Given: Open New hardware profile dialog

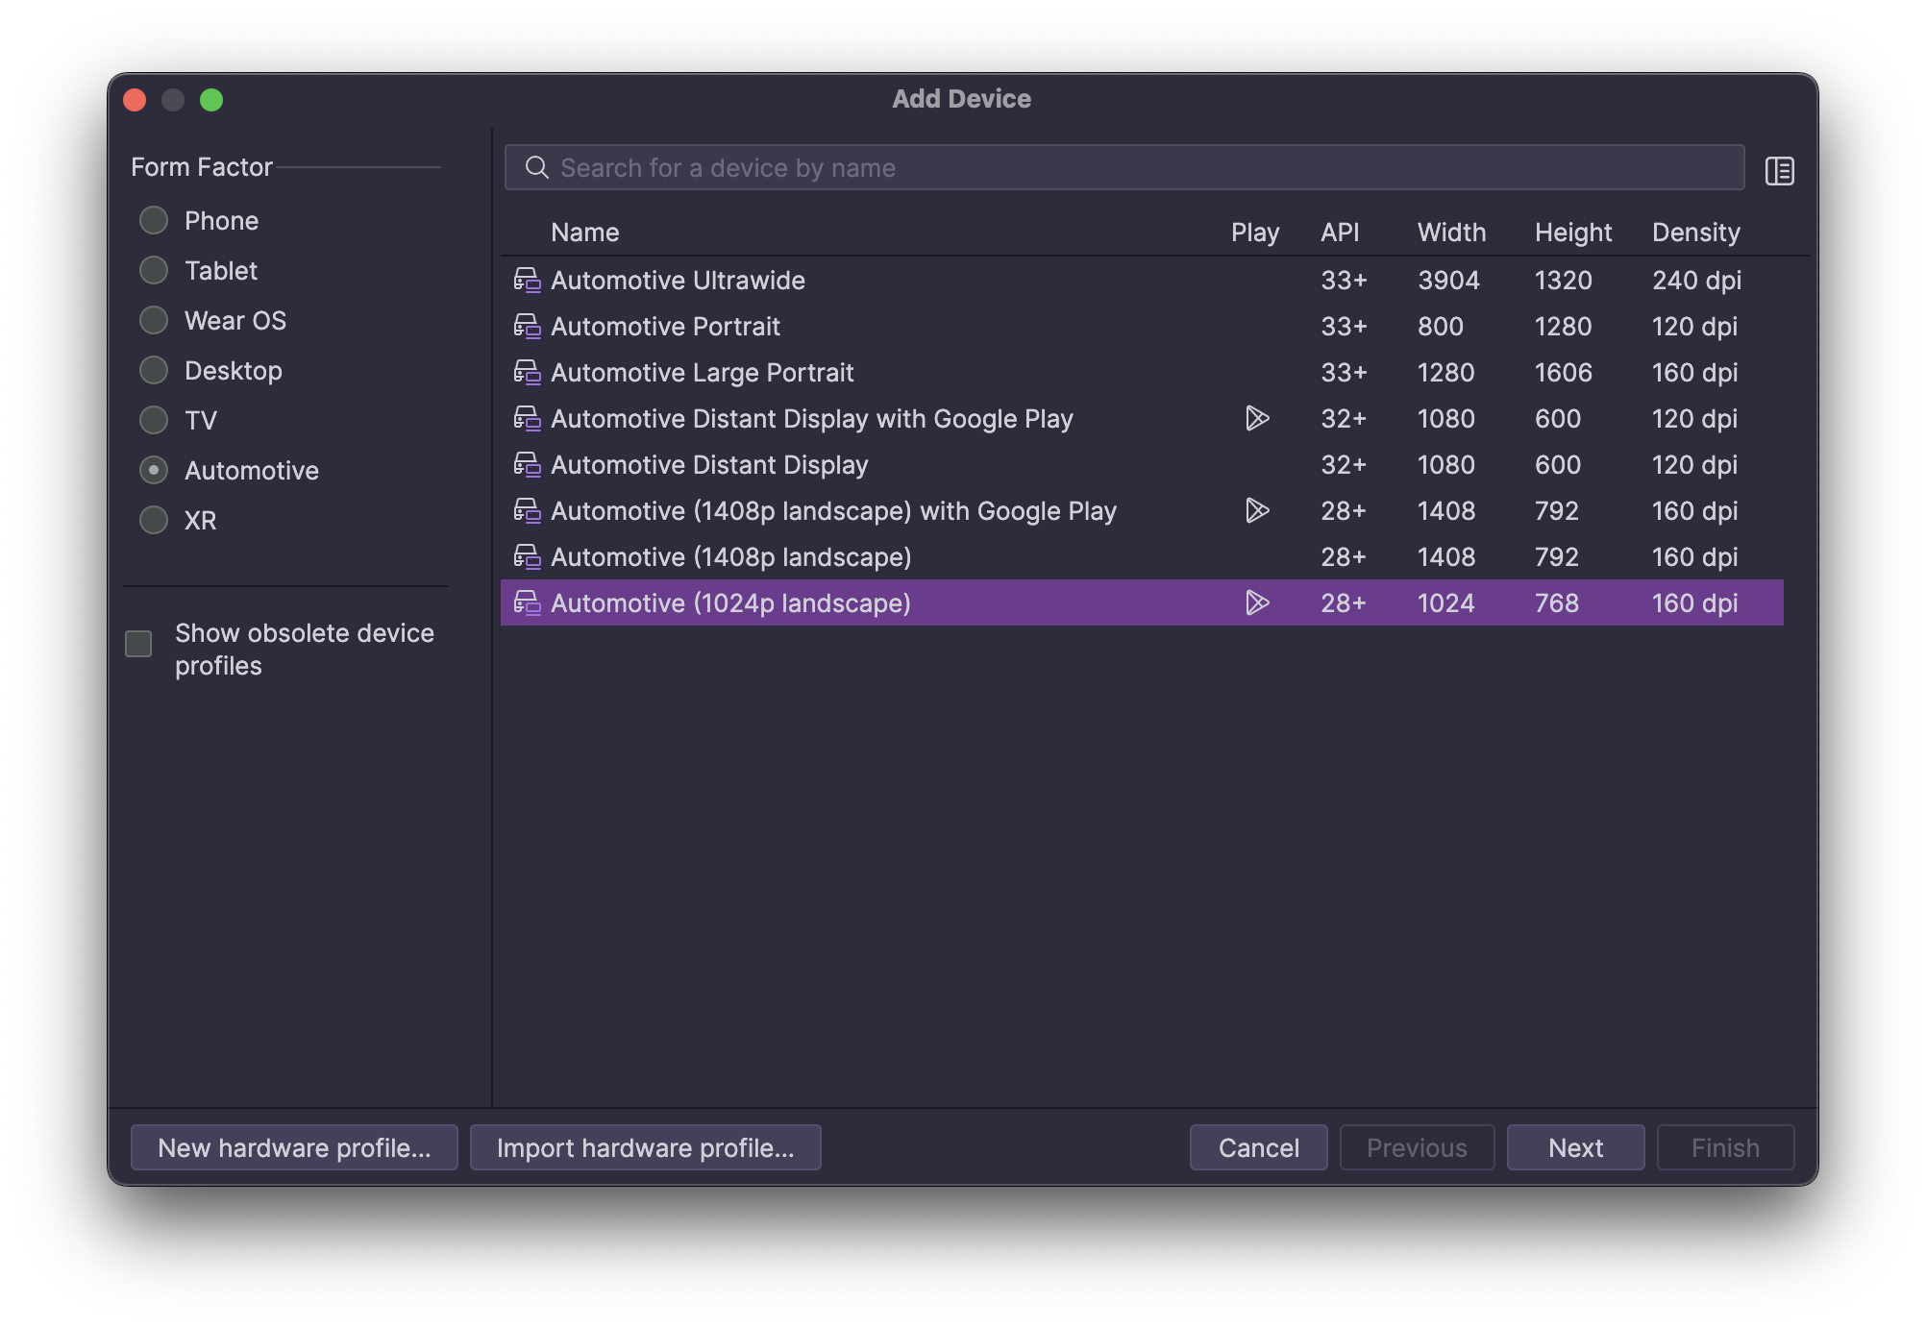Looking at the screenshot, I should 294,1147.
